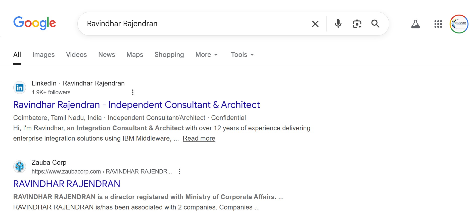Clear the search box text
Image resolution: width=470 pixels, height=217 pixels.
point(315,24)
